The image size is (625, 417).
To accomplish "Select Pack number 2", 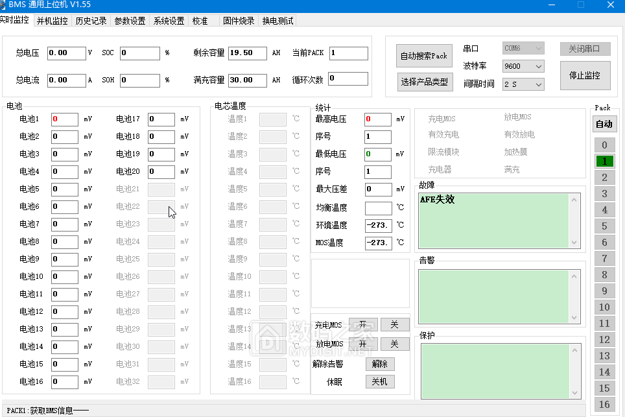I will click(x=604, y=178).
